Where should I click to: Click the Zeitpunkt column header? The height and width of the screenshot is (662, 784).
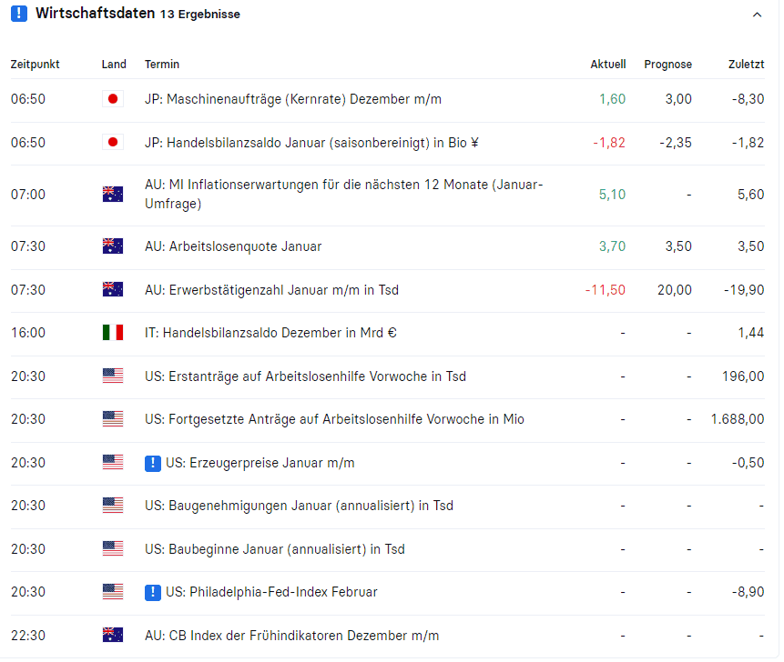coord(34,65)
